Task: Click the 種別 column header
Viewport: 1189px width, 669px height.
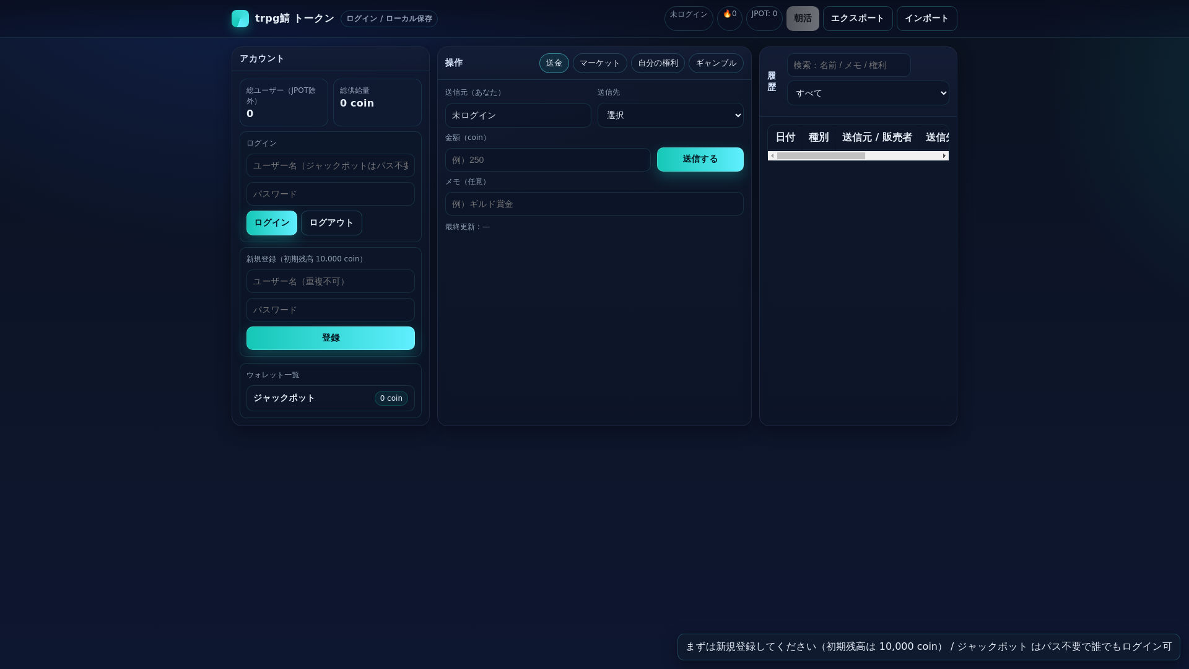Action: (x=819, y=138)
